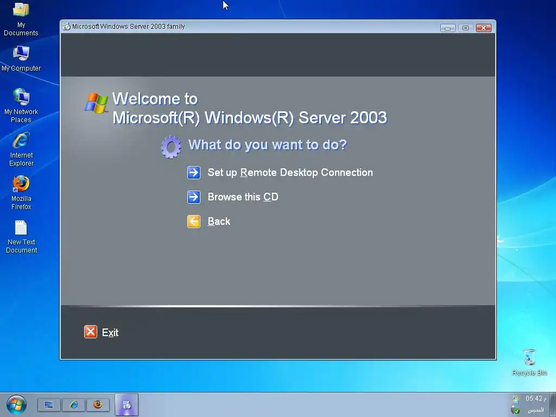The image size is (556, 417).
Task: Open My Network Places desktop icon
Action: tap(21, 105)
